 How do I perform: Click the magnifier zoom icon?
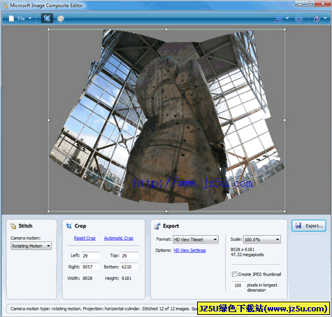pos(278,19)
